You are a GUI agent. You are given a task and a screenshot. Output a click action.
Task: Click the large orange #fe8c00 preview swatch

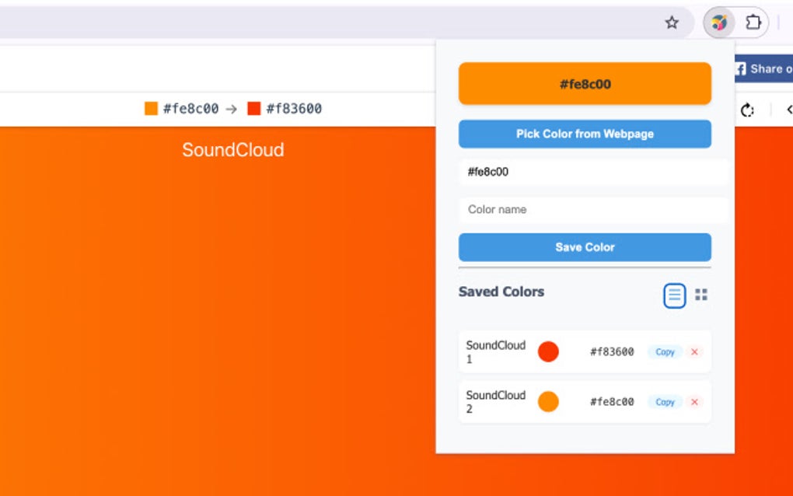pyautogui.click(x=585, y=84)
